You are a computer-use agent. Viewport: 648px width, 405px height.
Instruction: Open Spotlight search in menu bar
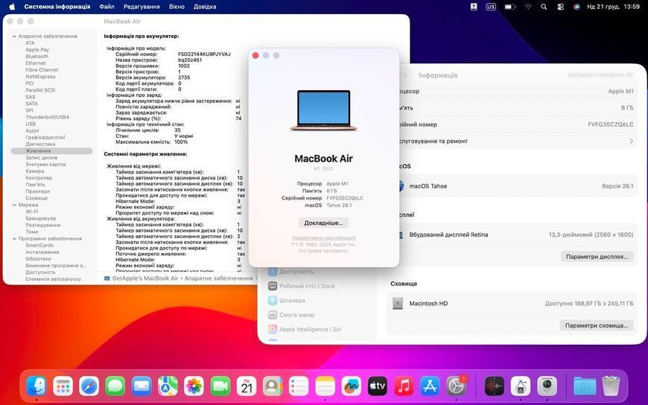pyautogui.click(x=544, y=7)
